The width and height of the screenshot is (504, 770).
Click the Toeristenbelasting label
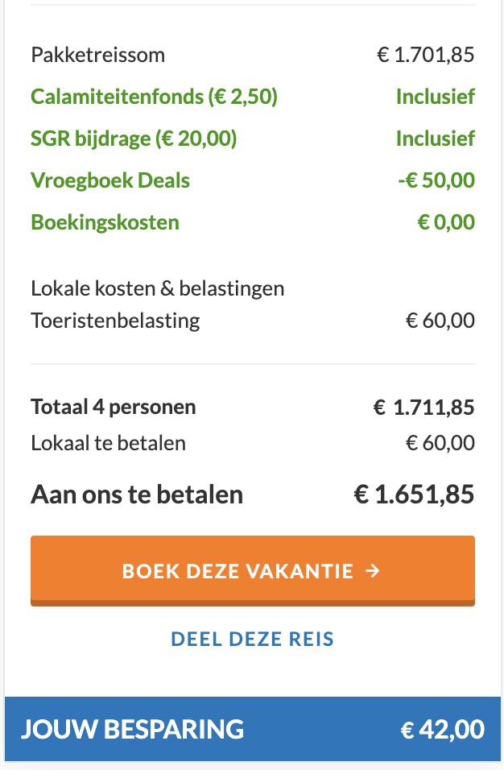(x=115, y=321)
